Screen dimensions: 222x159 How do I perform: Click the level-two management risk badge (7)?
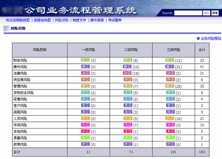click(x=128, y=86)
